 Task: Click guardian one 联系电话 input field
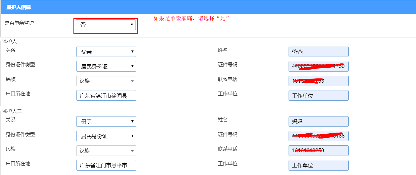click(318, 81)
